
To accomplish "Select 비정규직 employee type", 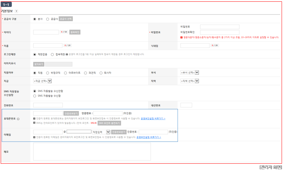I will (48, 73).
